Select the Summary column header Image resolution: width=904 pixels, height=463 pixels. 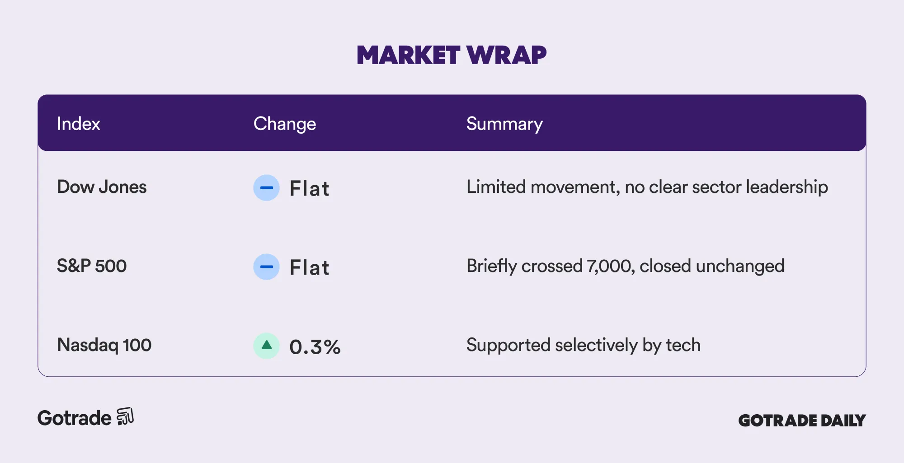[504, 124]
